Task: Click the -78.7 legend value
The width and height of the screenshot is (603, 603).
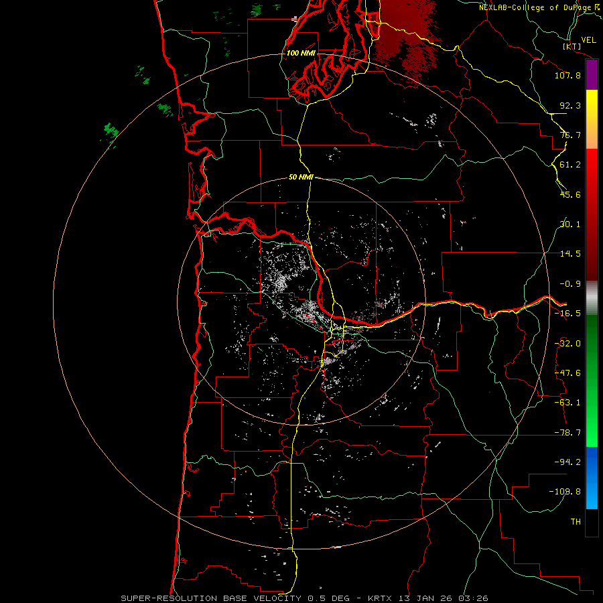Action: (x=567, y=433)
